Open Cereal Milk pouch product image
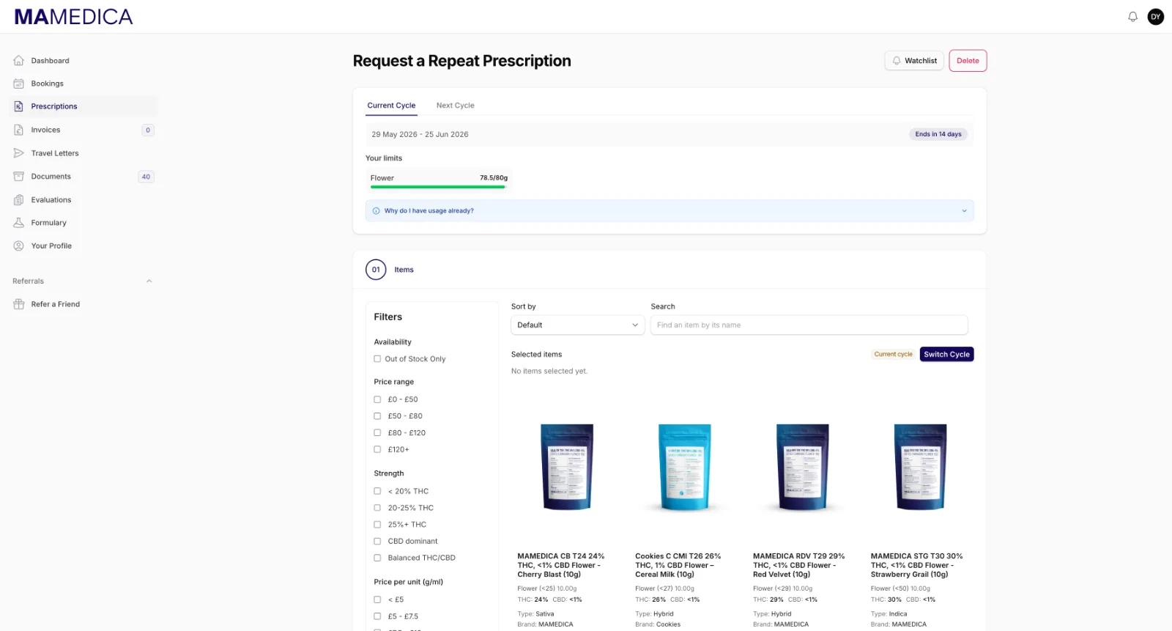Image resolution: width=1172 pixels, height=631 pixels. (x=685, y=466)
